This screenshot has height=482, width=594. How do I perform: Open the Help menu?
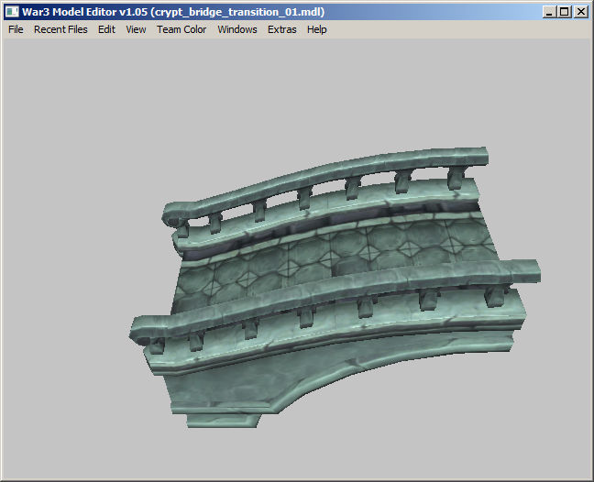(x=316, y=29)
